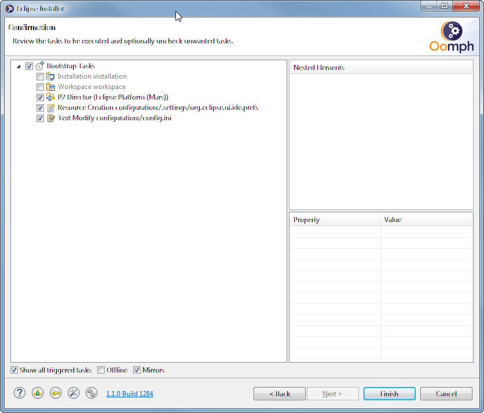The height and width of the screenshot is (413, 484).
Task: Select the Workspace workspace row
Action: pos(91,87)
